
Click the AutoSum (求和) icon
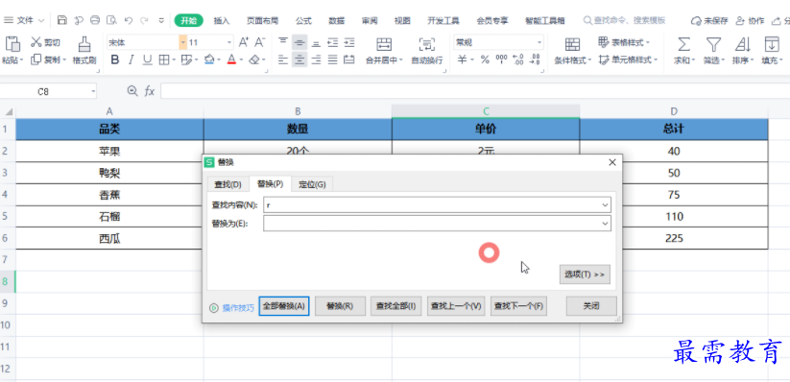pyautogui.click(x=683, y=44)
